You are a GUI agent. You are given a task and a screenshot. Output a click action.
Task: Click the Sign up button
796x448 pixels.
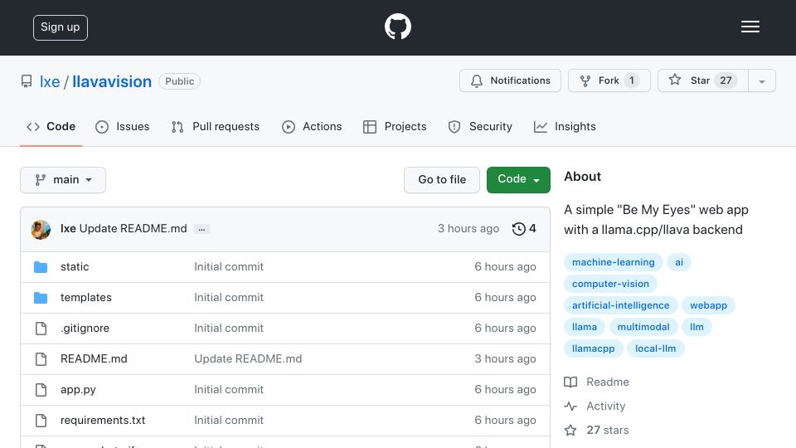(61, 27)
